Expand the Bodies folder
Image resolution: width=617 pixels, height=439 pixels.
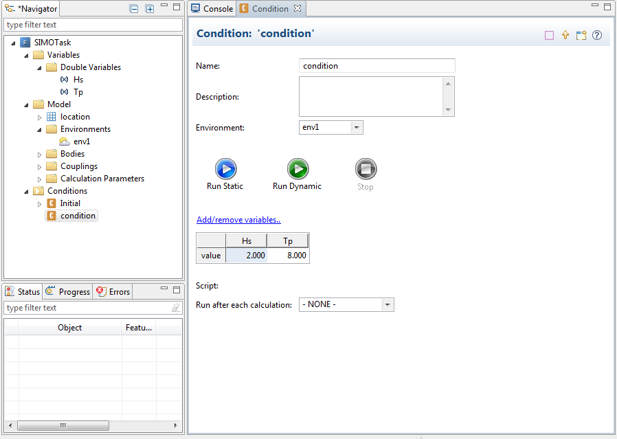click(40, 154)
